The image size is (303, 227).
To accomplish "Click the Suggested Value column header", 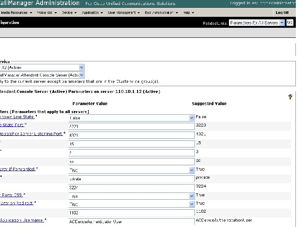I will click(x=209, y=104).
